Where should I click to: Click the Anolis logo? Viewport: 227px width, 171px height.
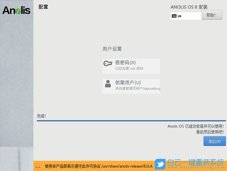[16, 10]
